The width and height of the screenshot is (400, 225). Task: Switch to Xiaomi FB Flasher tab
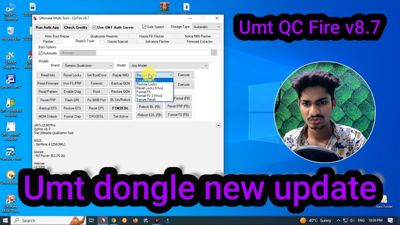tap(151, 36)
